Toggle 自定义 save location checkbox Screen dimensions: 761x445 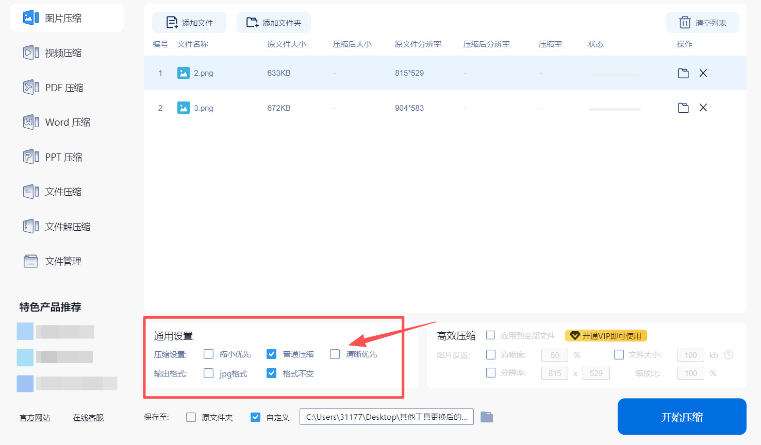pyautogui.click(x=255, y=417)
